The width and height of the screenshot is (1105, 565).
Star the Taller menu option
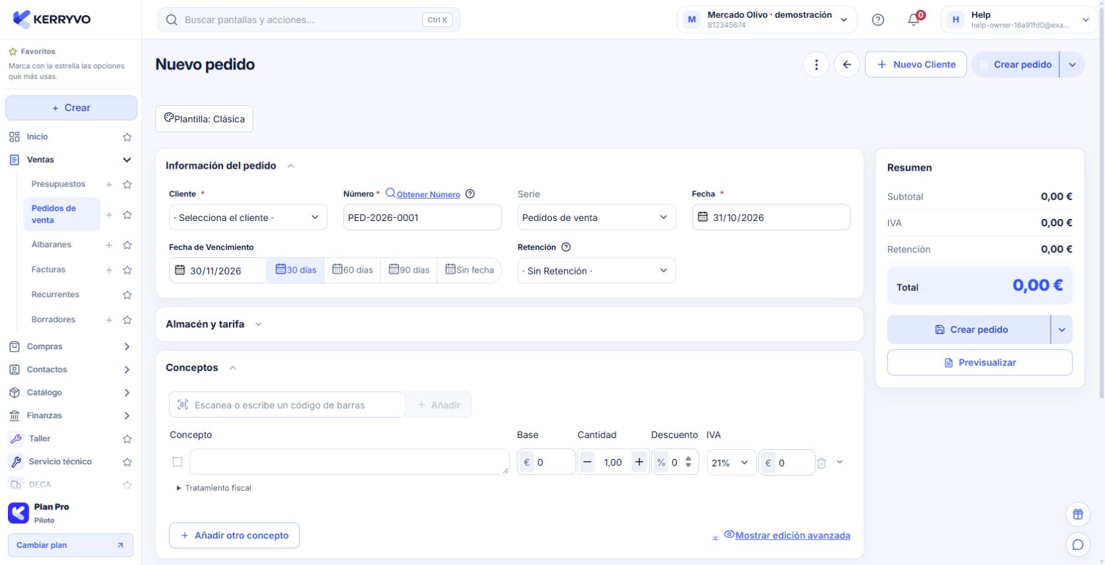pyautogui.click(x=127, y=439)
